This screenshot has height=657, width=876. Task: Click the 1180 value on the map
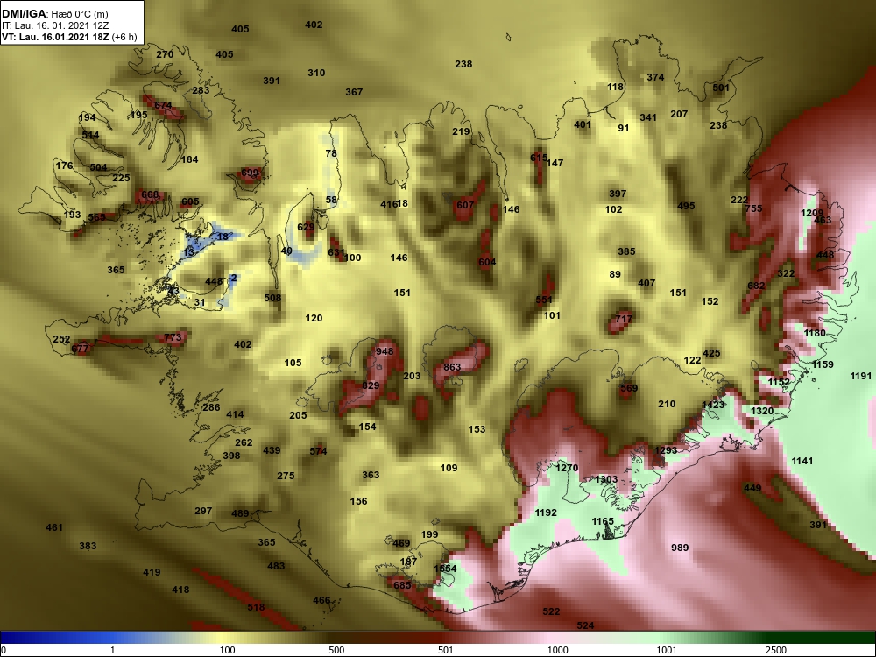coord(815,333)
